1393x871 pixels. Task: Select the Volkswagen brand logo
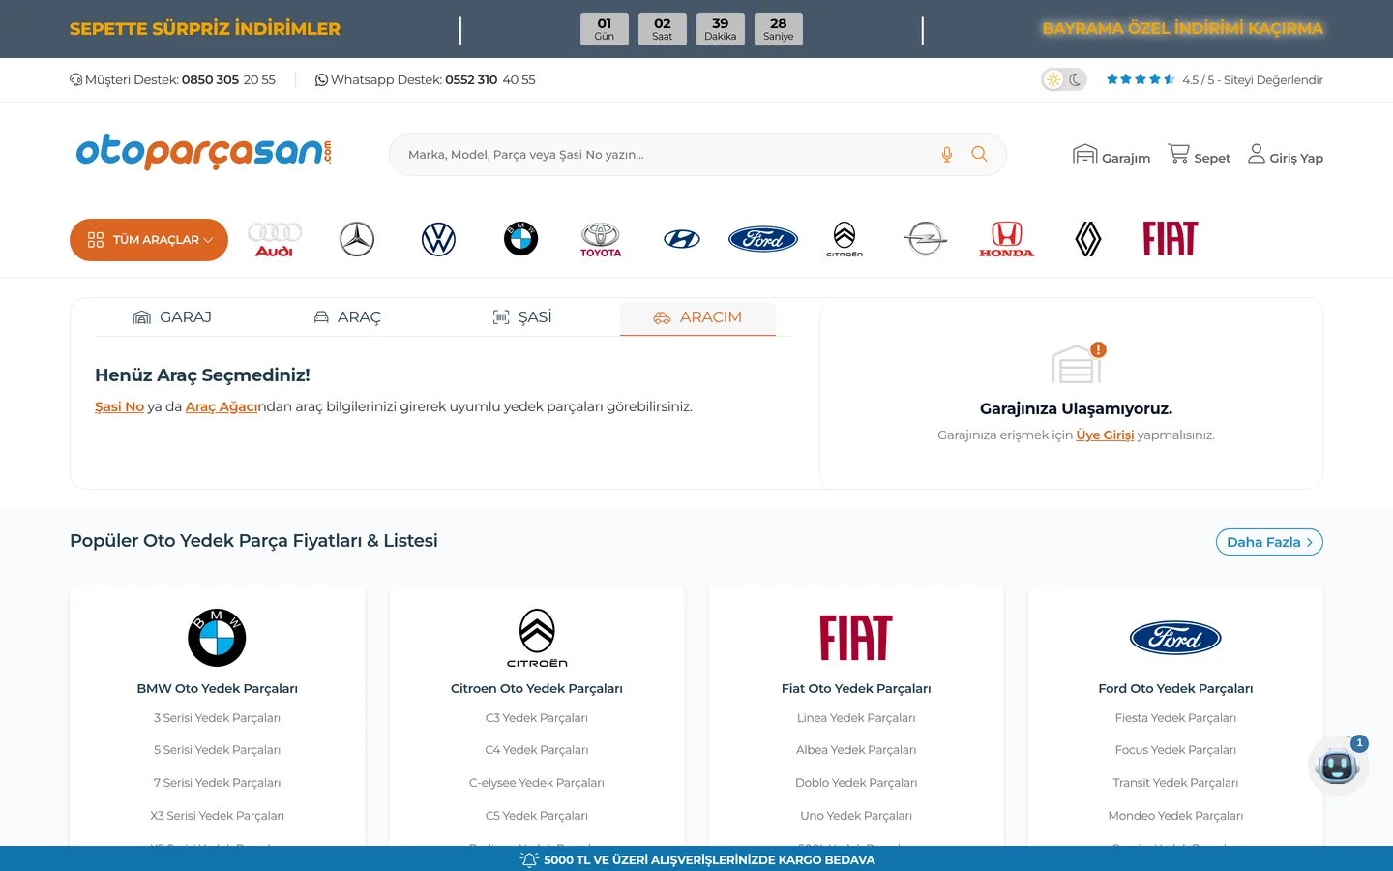tap(438, 239)
